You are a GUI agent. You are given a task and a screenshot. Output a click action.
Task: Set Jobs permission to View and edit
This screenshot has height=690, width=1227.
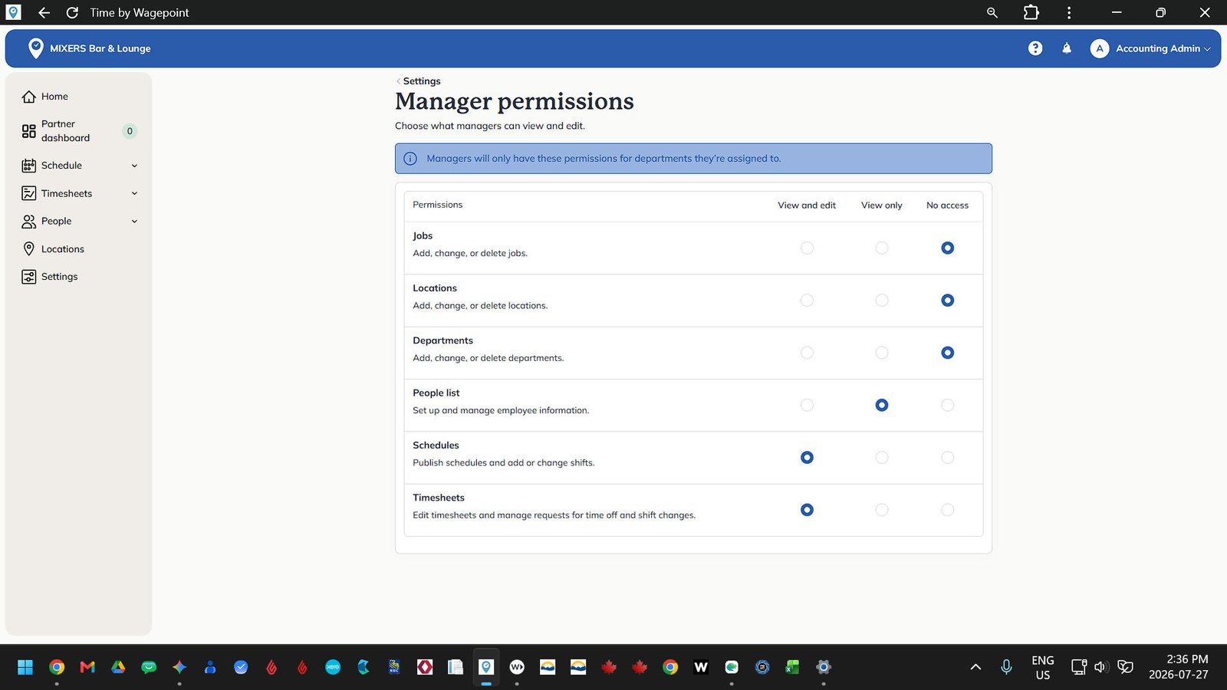click(x=807, y=248)
